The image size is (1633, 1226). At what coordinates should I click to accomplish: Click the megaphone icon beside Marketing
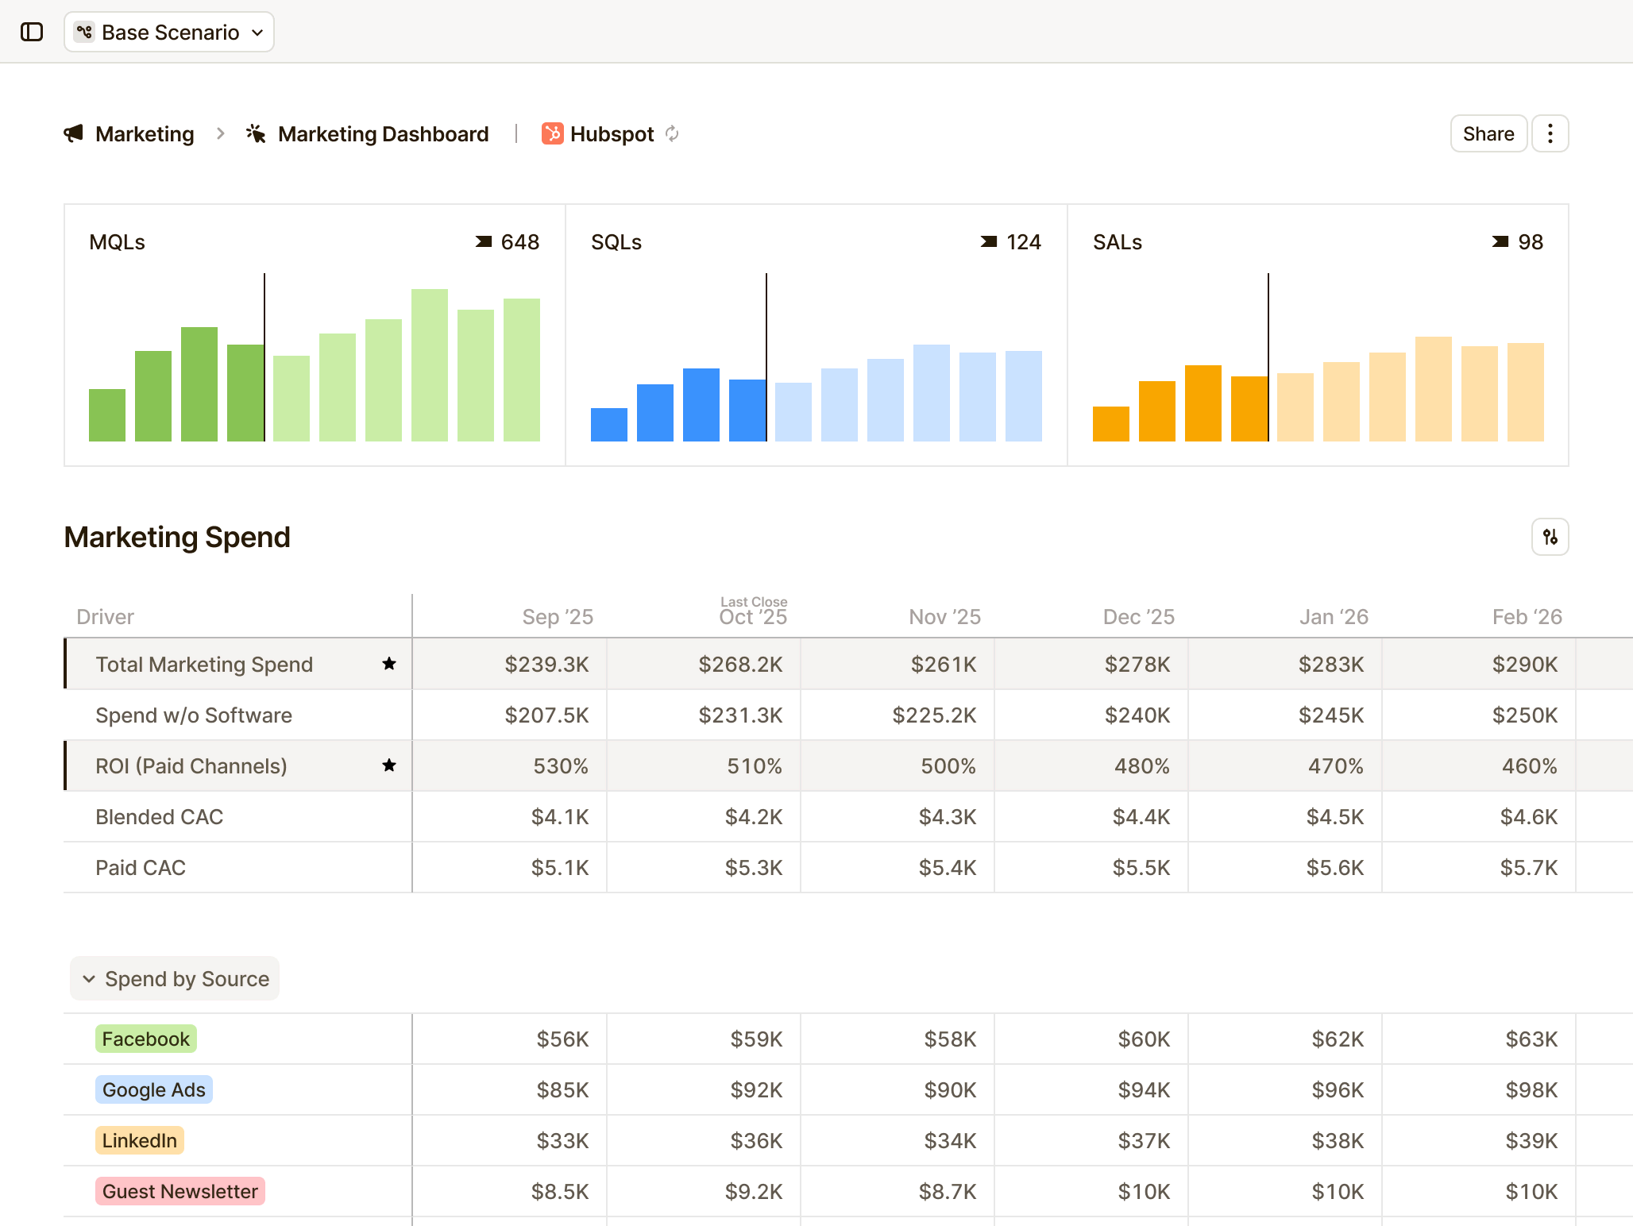75,133
